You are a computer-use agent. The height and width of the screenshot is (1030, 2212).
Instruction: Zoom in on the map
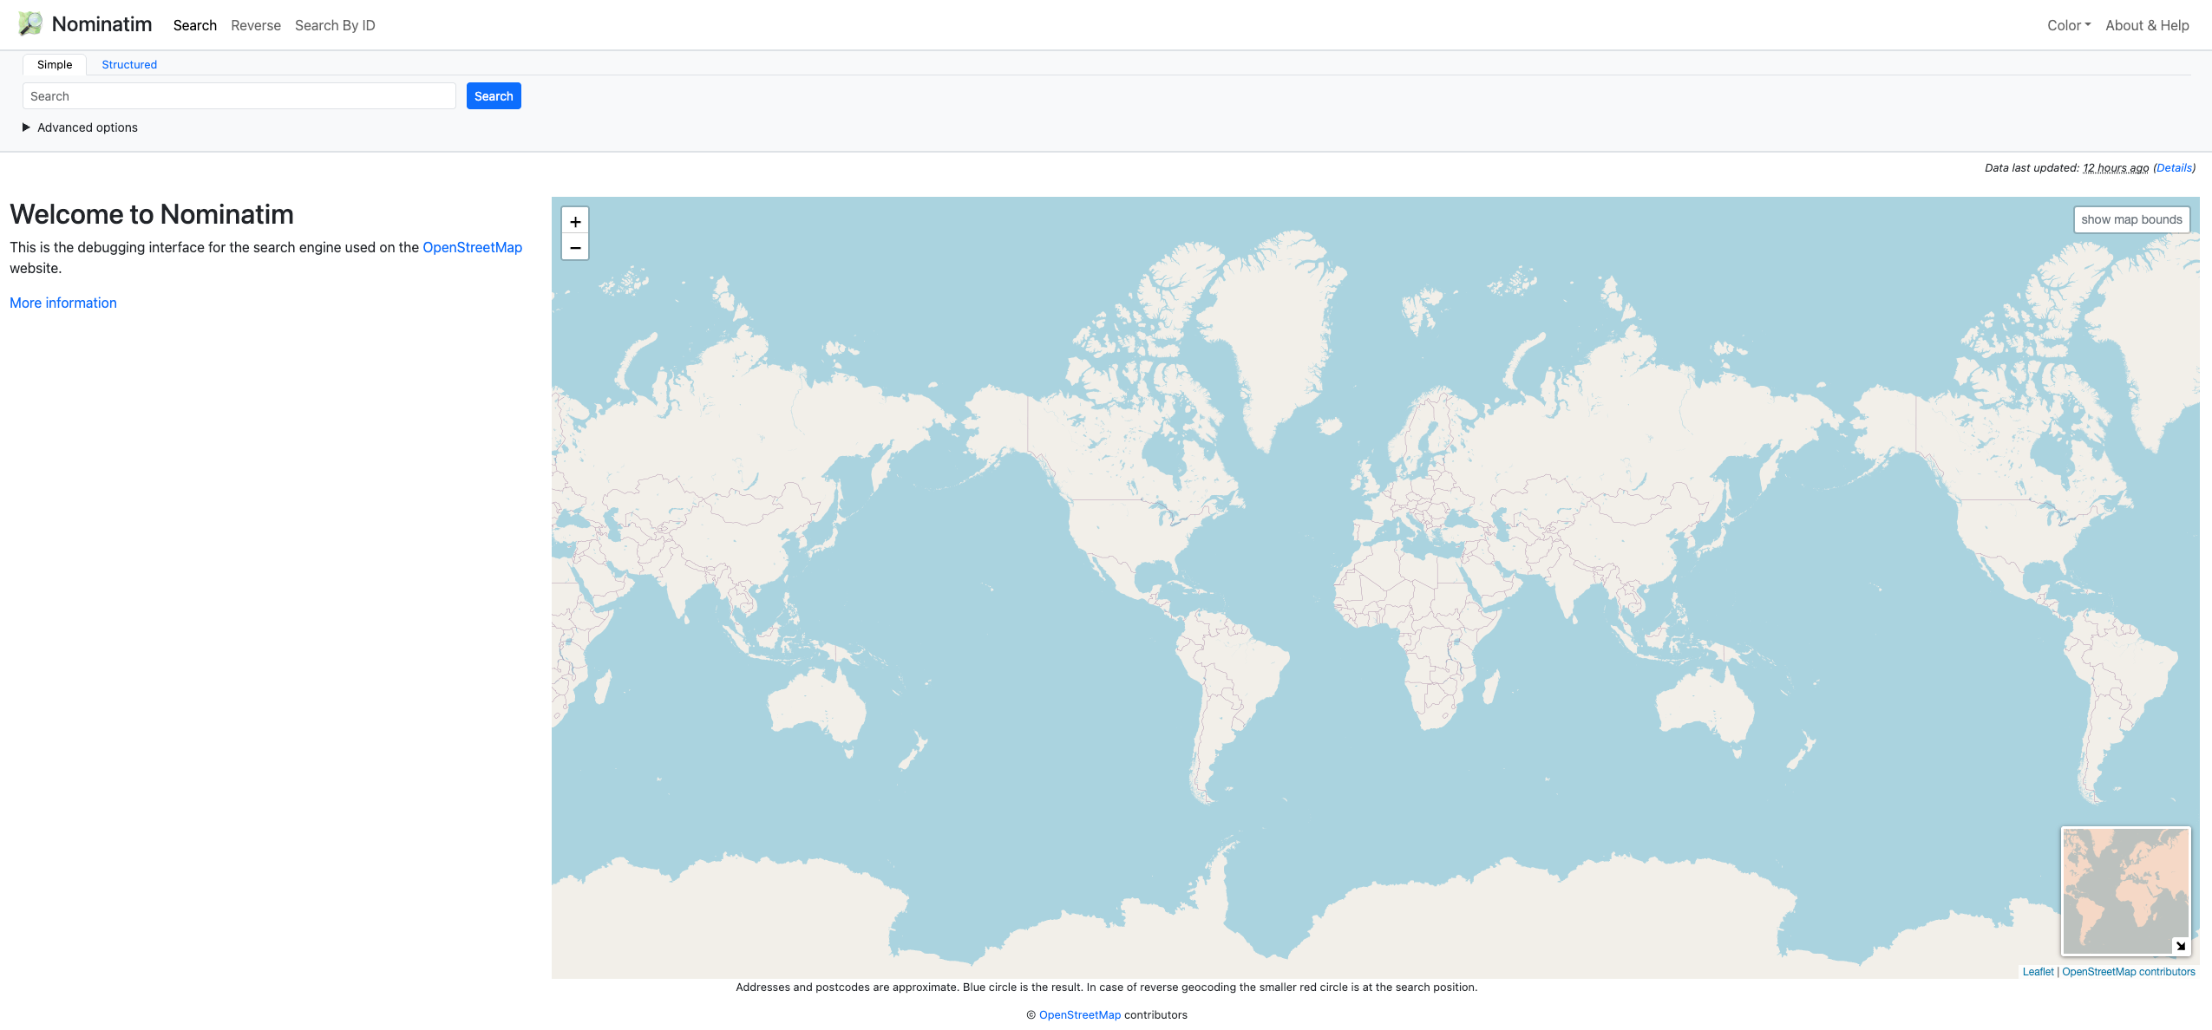click(575, 221)
